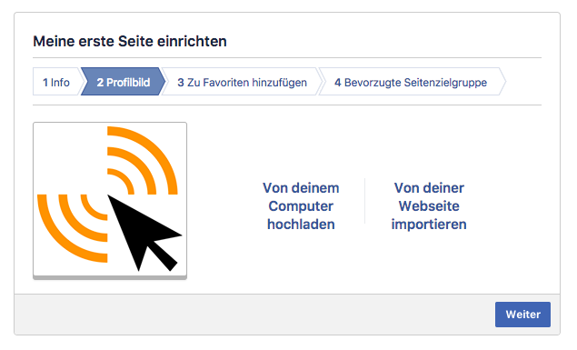Click the Meine erste Seite einrichten heading

130,41
